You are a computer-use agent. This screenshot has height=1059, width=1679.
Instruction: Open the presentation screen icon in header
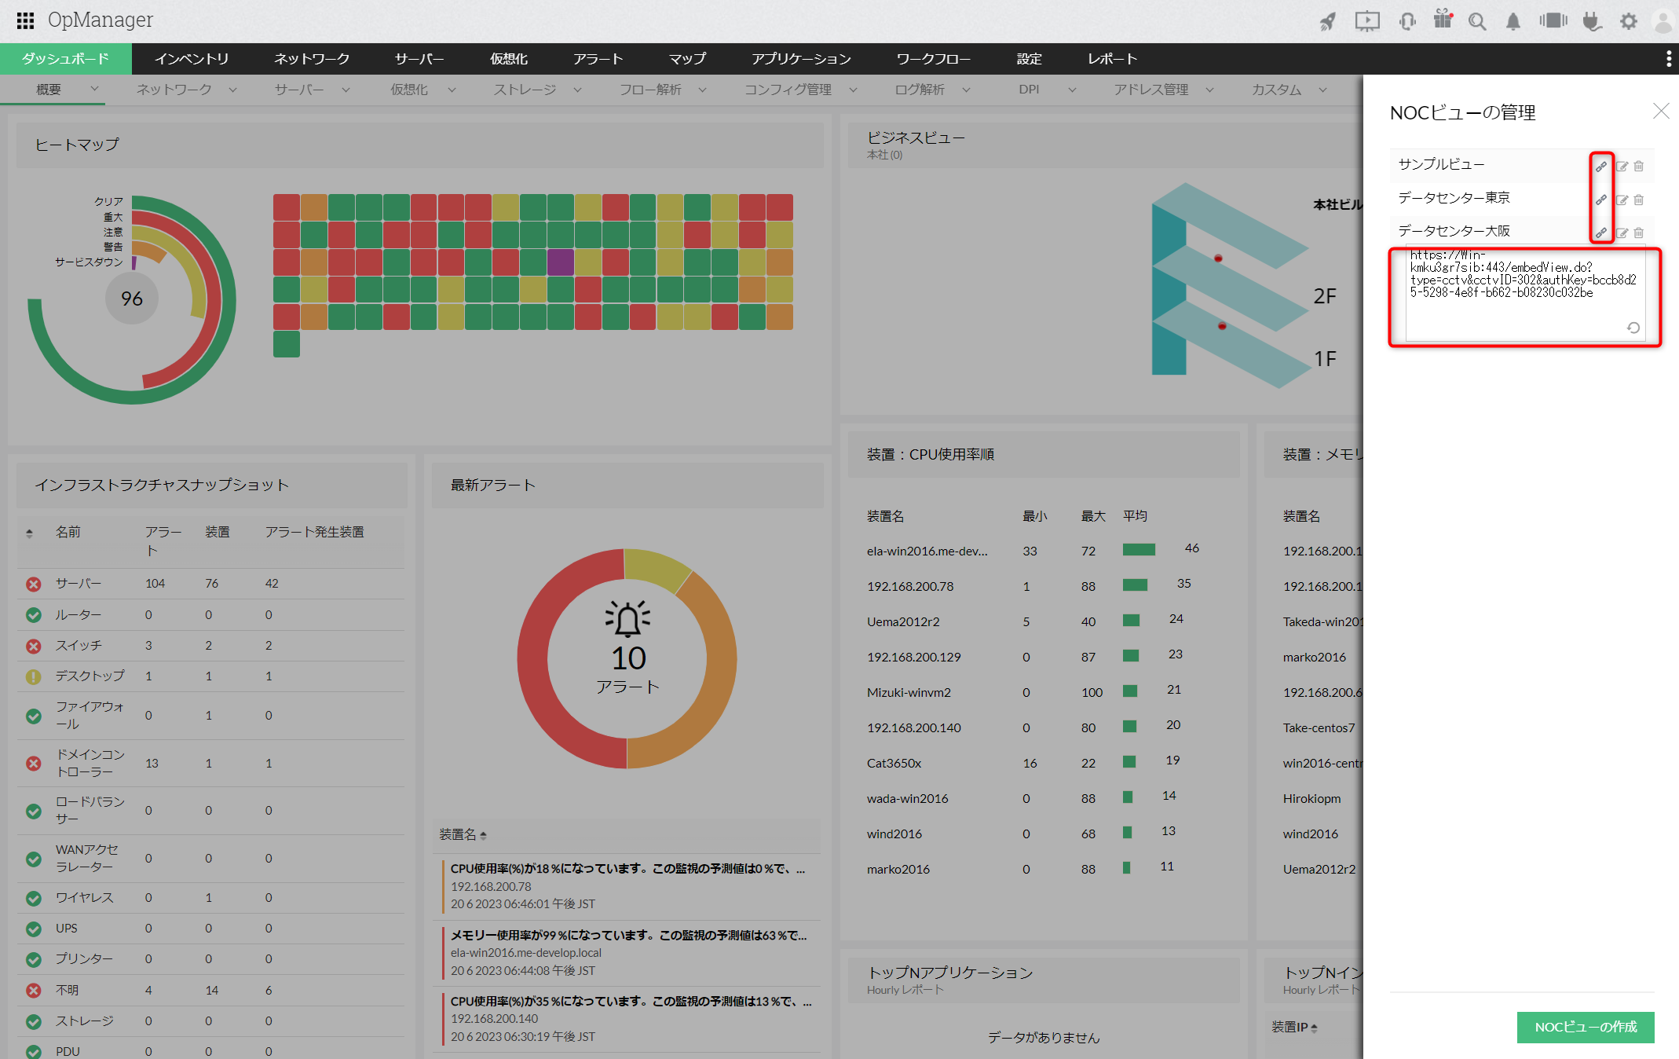[x=1367, y=21]
